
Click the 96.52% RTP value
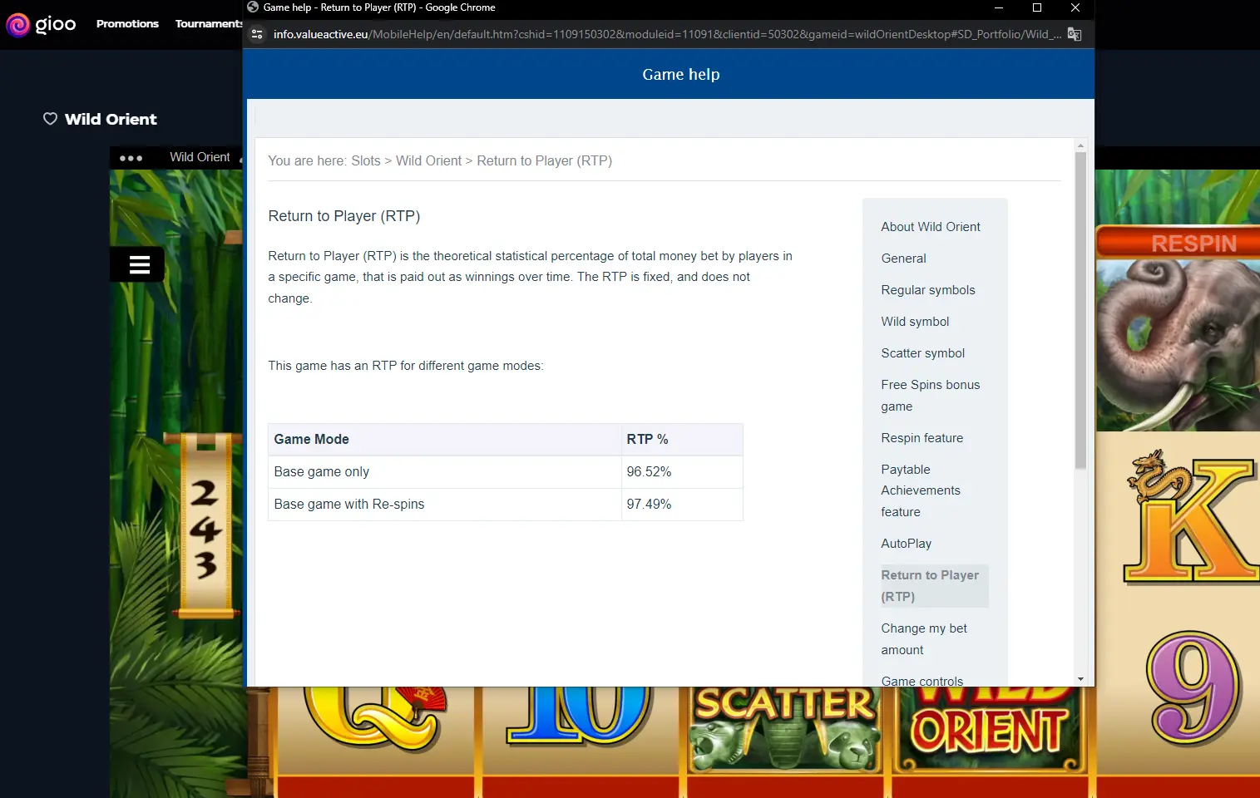(649, 472)
